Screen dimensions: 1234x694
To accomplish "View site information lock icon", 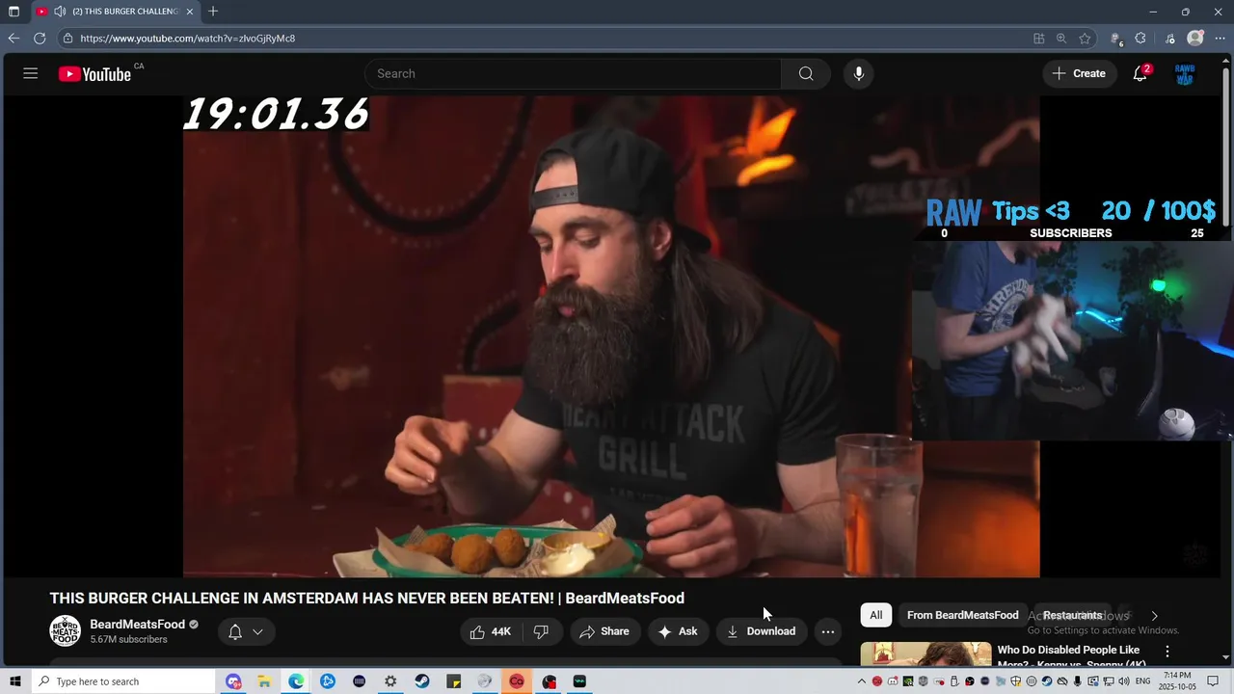I will pos(67,39).
